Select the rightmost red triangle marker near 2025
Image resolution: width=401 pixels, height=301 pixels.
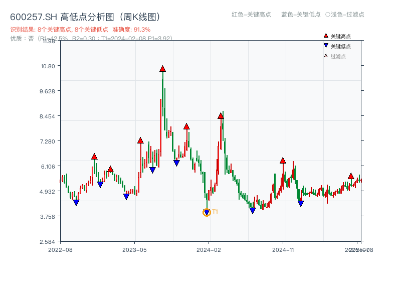350,177
